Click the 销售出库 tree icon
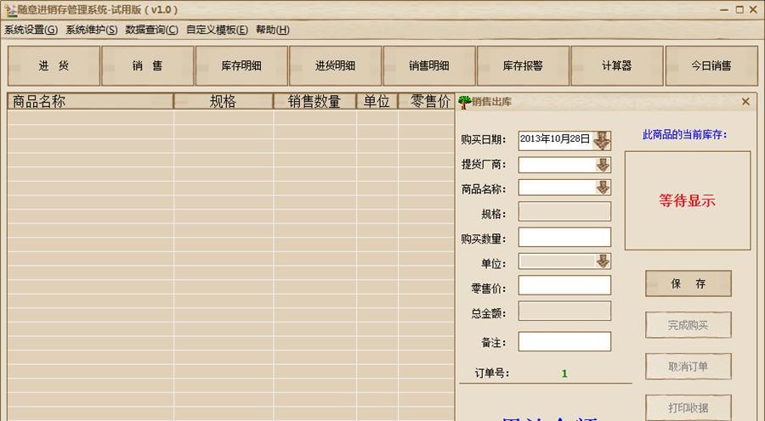765x421 pixels. click(464, 102)
